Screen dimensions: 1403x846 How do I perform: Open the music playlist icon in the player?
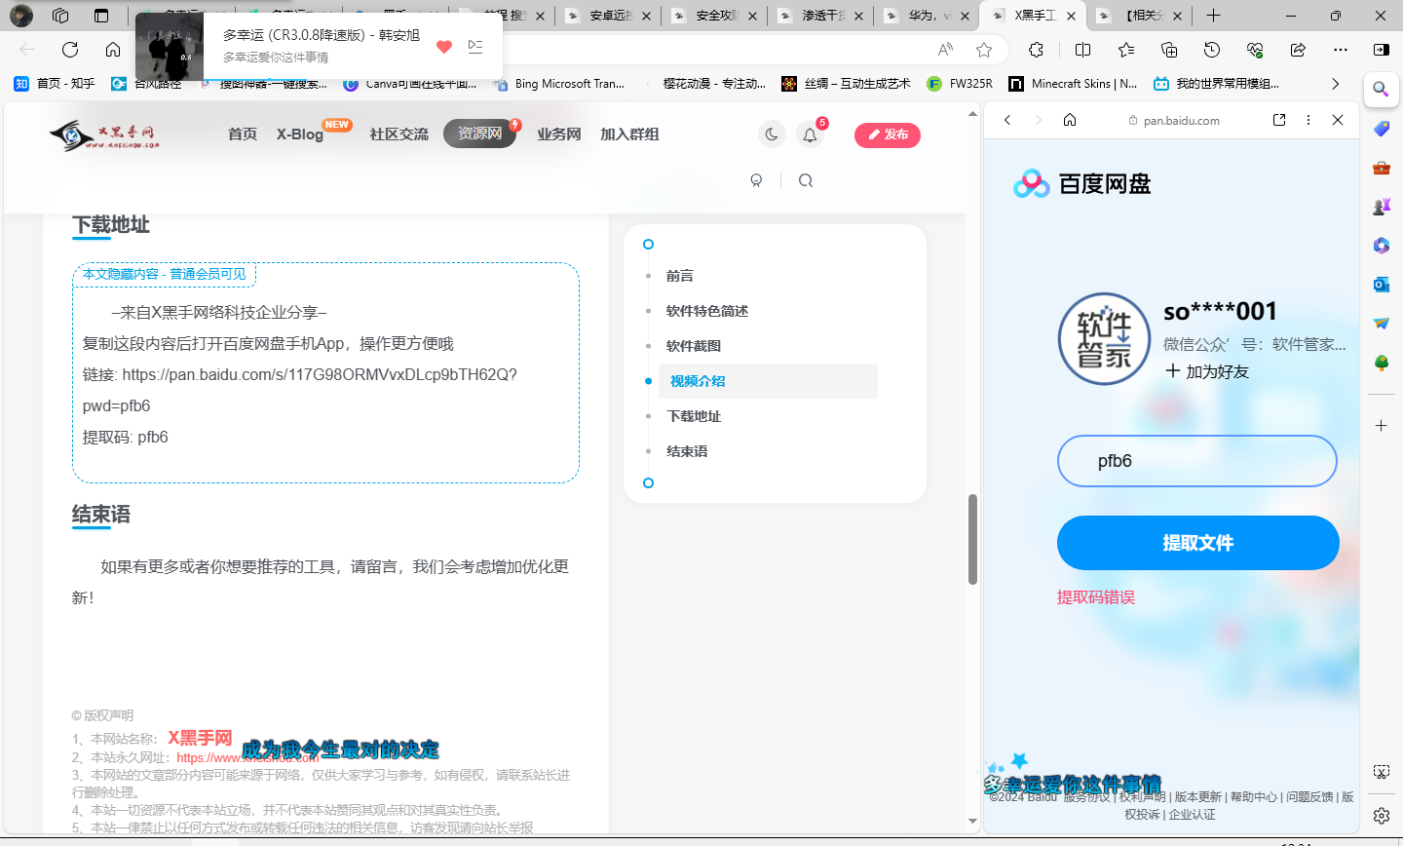coord(475,46)
